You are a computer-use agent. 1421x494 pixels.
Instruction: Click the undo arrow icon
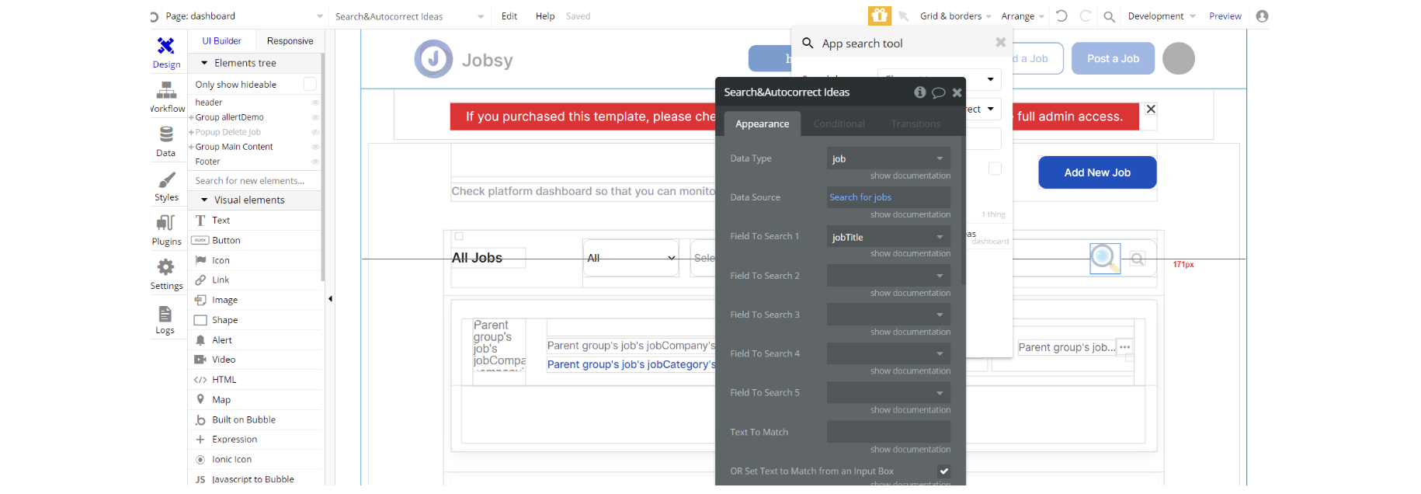[1061, 16]
